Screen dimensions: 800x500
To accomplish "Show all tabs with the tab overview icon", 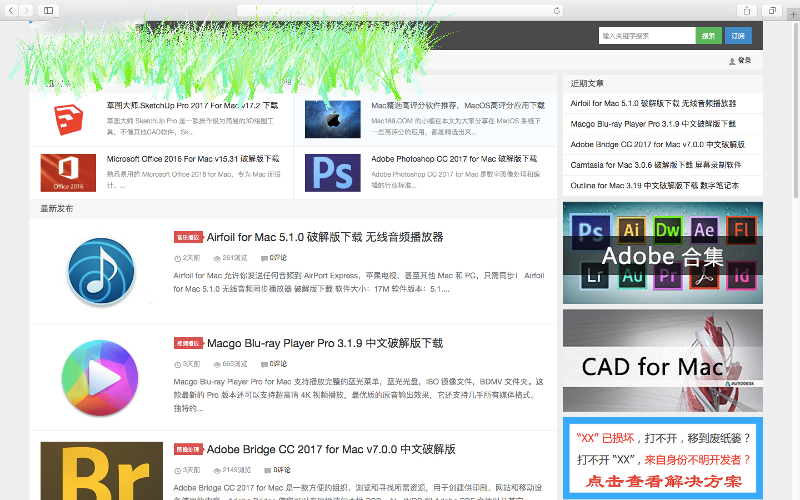I will [772, 11].
